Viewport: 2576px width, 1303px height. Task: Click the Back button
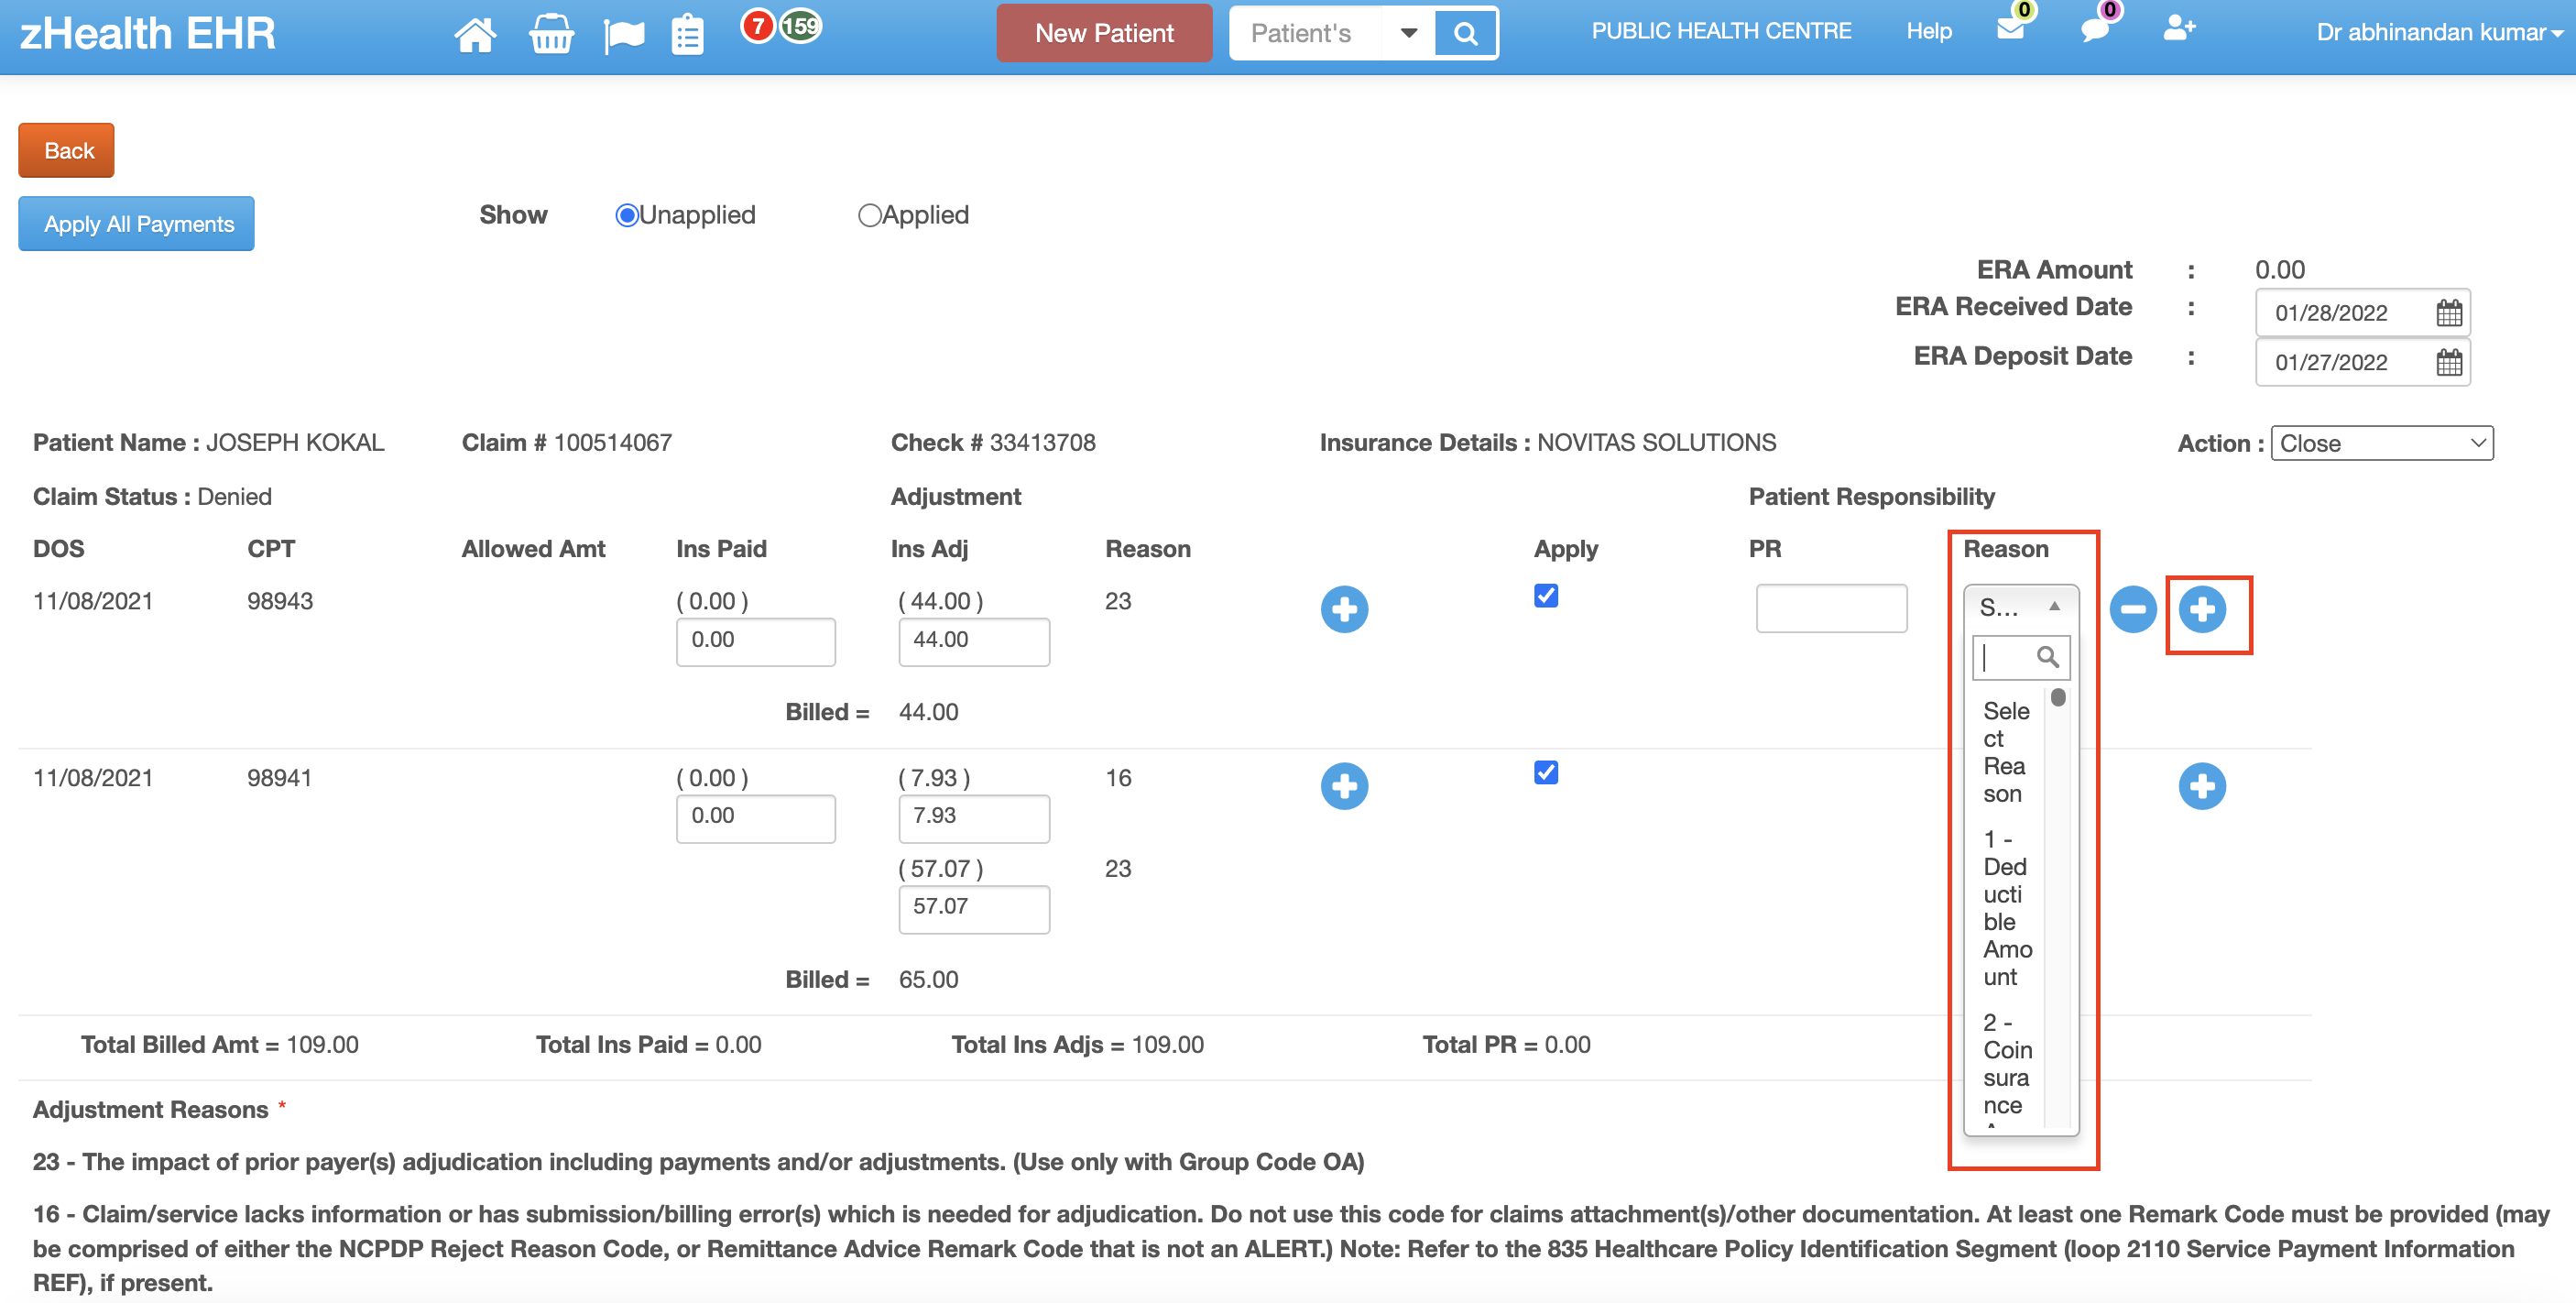[x=67, y=150]
